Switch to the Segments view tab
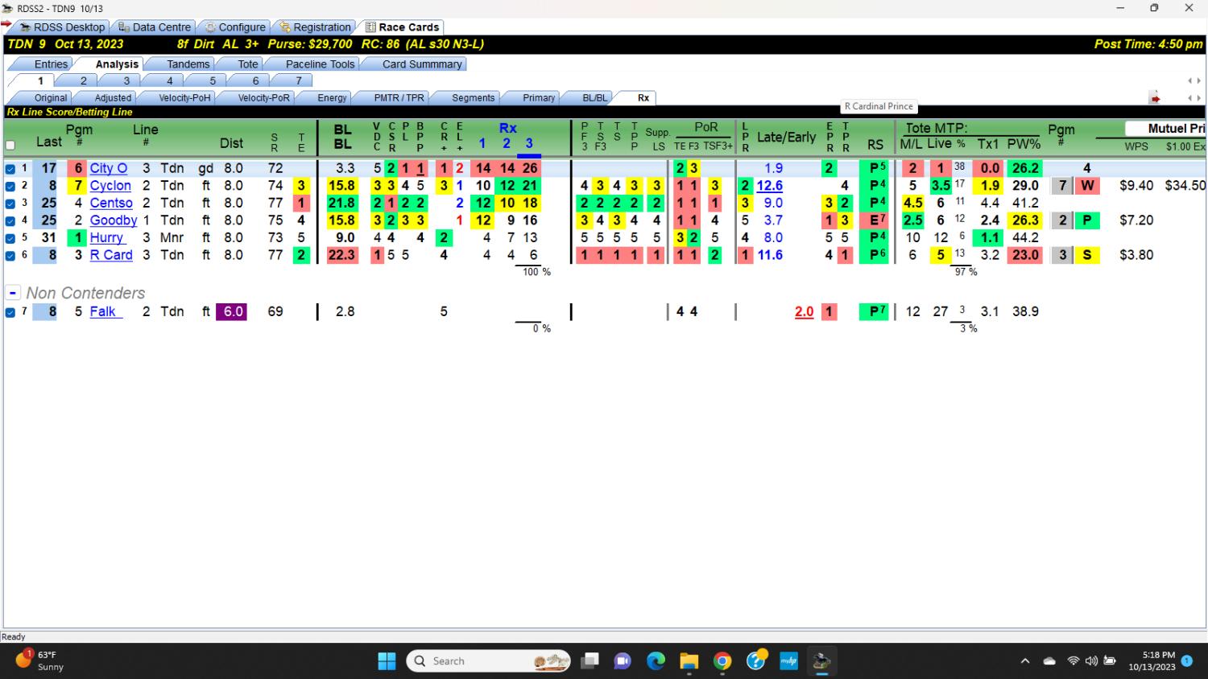The height and width of the screenshot is (679, 1208). pyautogui.click(x=473, y=98)
